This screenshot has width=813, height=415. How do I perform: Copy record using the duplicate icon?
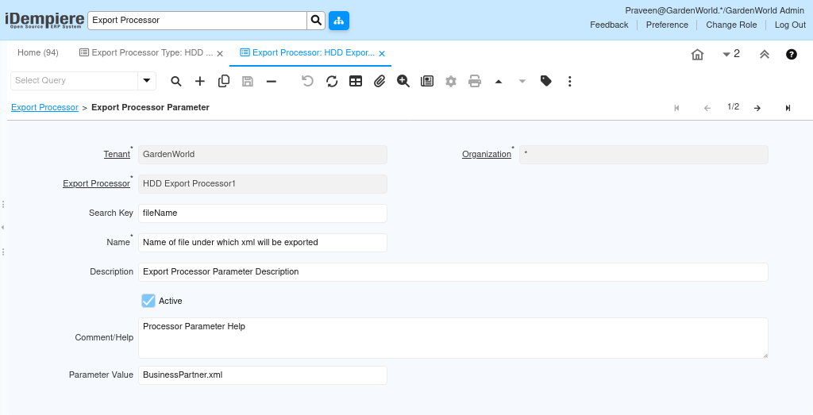pyautogui.click(x=224, y=81)
